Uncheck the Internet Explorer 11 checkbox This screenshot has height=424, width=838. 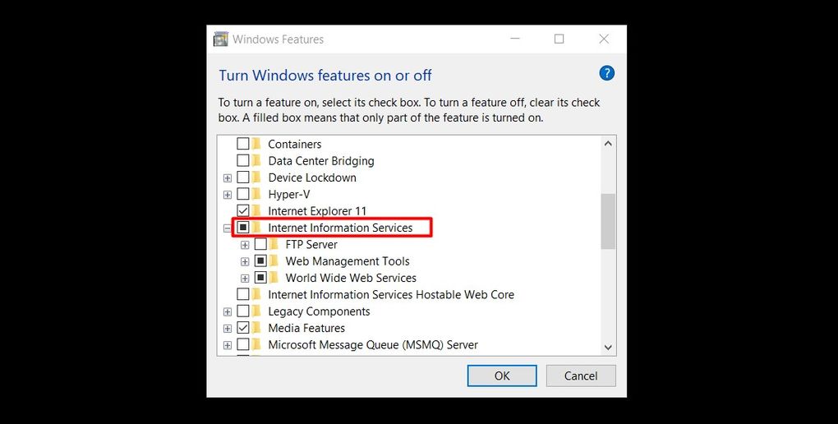(x=242, y=210)
